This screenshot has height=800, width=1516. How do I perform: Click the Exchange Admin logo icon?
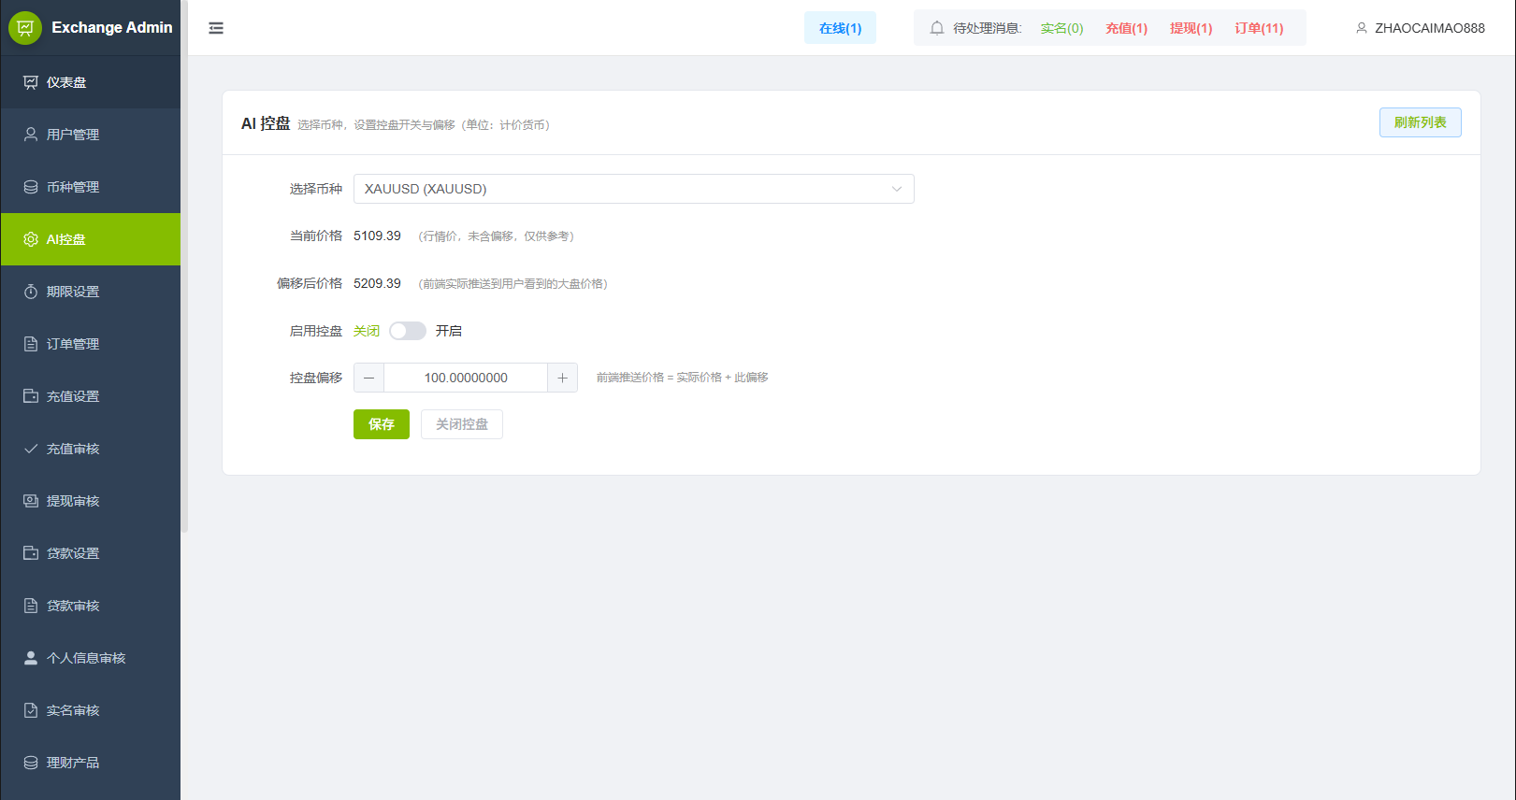tap(25, 28)
